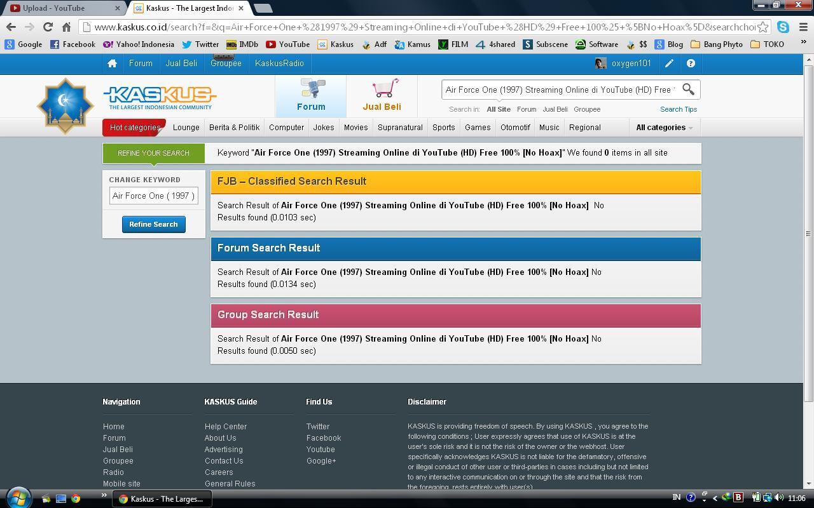
Task: Open 4shared bookmark
Action: pos(495,44)
